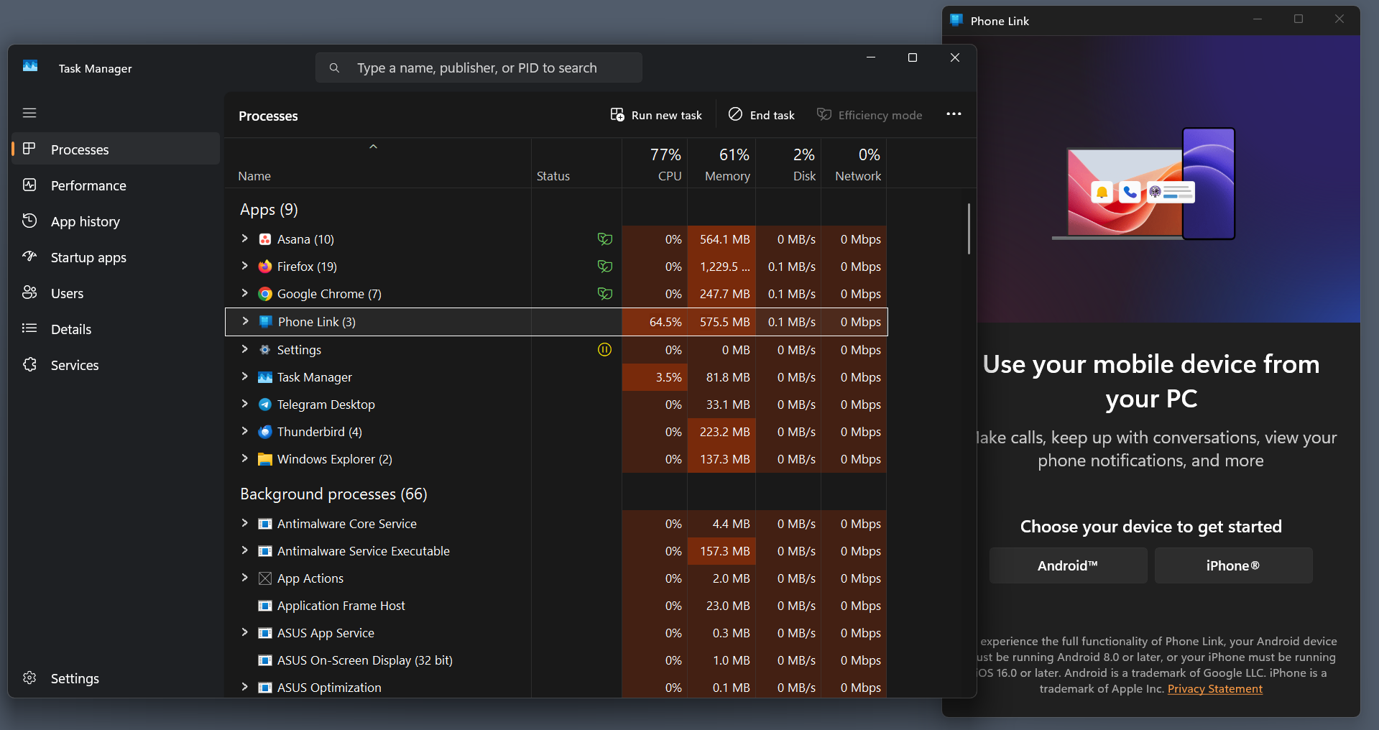Screen dimensions: 1379x730
Task: Switch to the Performance tab
Action: pos(88,185)
